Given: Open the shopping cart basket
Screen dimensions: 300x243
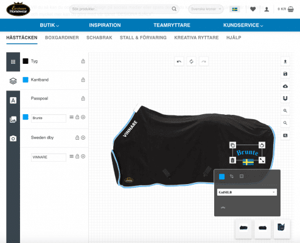Looking at the screenshot, I should (291, 9).
